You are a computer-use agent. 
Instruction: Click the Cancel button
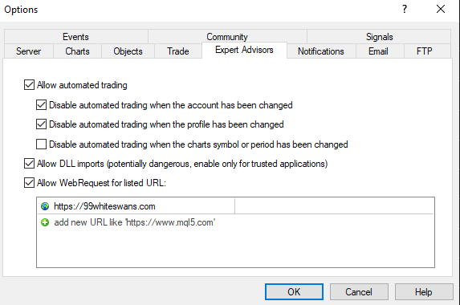pyautogui.click(x=359, y=292)
